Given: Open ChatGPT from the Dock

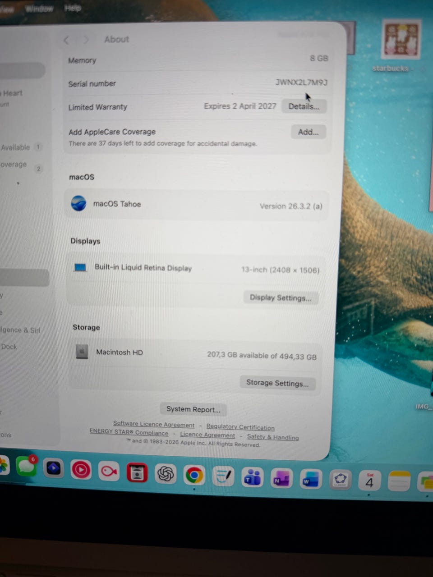Looking at the screenshot, I should point(166,474).
